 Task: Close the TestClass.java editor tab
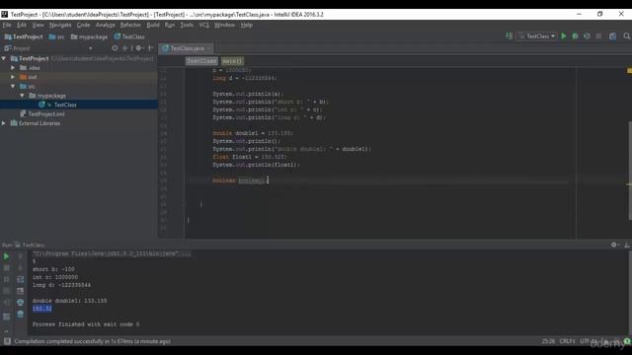[x=208, y=48]
